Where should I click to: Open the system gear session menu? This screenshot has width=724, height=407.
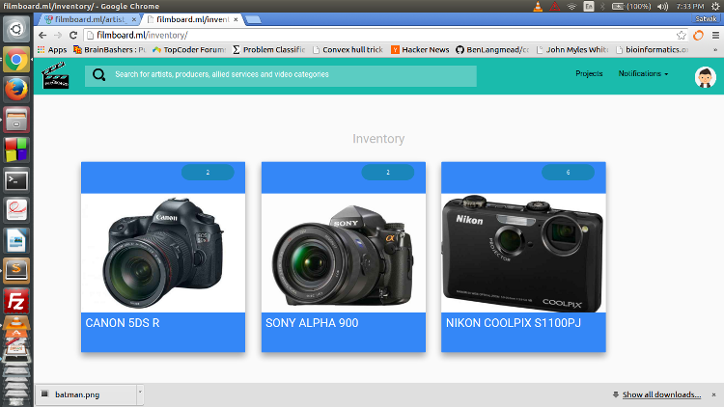[715, 6]
